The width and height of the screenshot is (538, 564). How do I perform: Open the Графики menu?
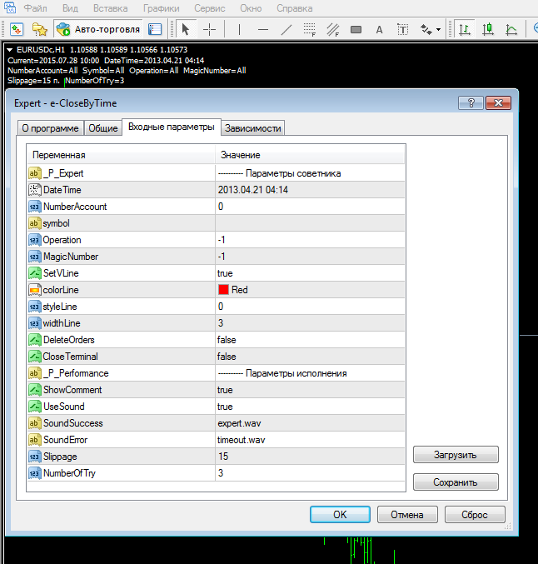tap(161, 7)
